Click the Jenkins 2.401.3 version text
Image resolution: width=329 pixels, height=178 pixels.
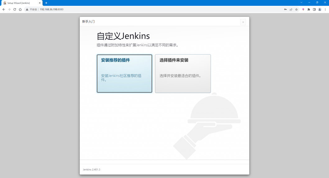pyautogui.click(x=91, y=170)
